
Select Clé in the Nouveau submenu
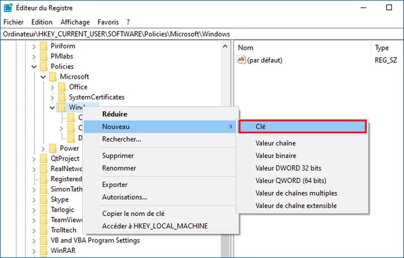pyautogui.click(x=302, y=126)
